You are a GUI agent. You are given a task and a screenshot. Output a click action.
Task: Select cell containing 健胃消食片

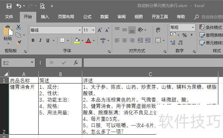click(24, 109)
